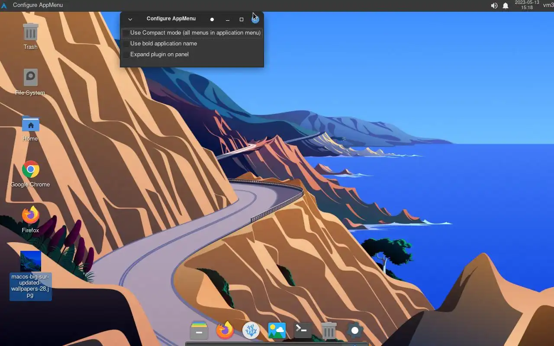Viewport: 554px width, 346px height.
Task: Open settings gear from the dock
Action: click(x=355, y=331)
